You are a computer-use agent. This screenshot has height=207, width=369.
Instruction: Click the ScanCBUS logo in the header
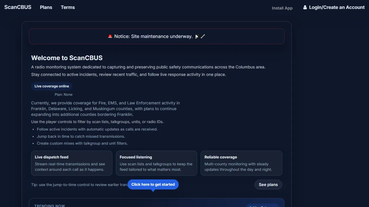pos(18,7)
